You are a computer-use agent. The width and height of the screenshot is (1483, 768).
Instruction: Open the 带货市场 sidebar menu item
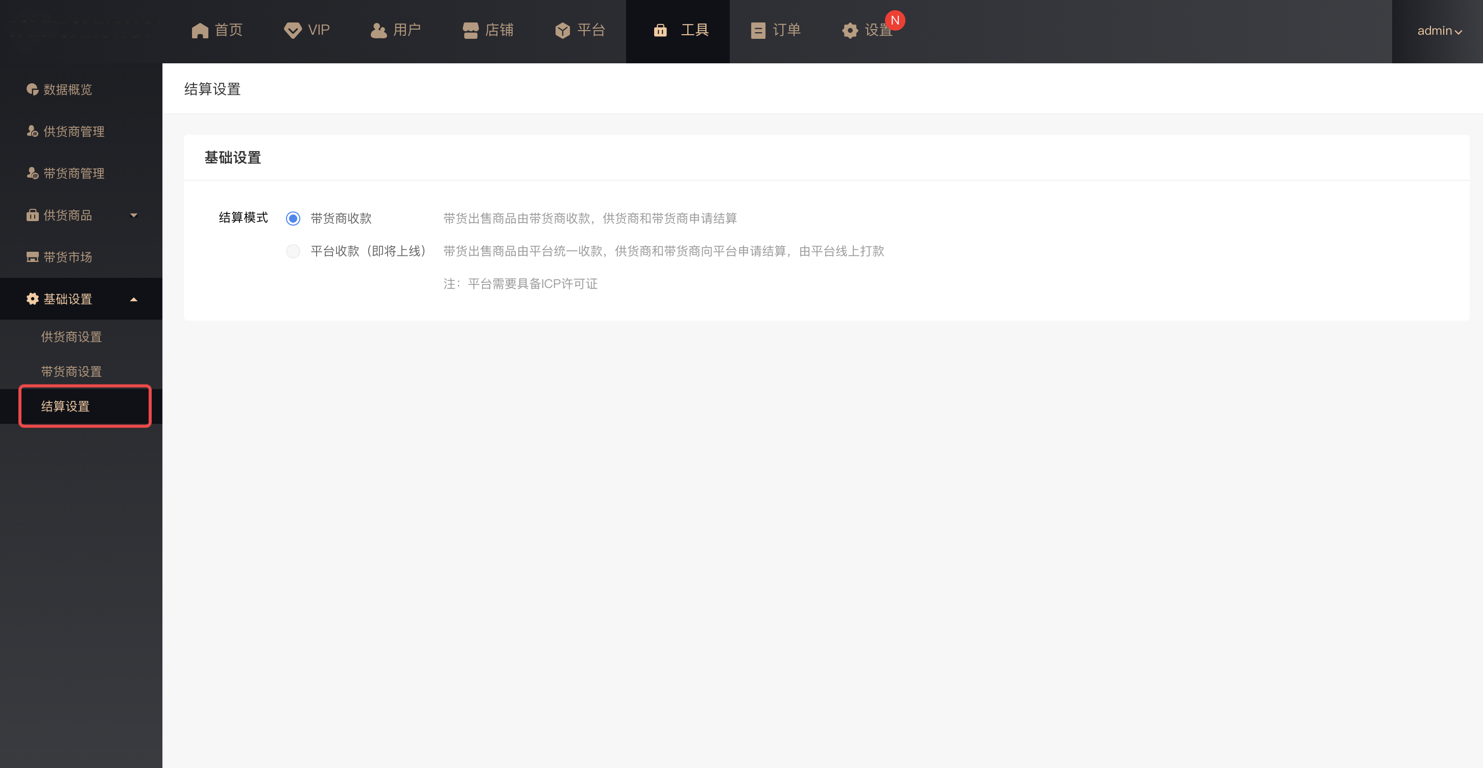click(x=67, y=257)
